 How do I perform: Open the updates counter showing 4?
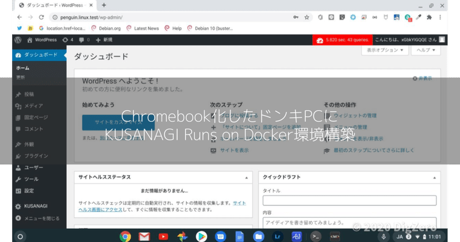pyautogui.click(x=68, y=40)
